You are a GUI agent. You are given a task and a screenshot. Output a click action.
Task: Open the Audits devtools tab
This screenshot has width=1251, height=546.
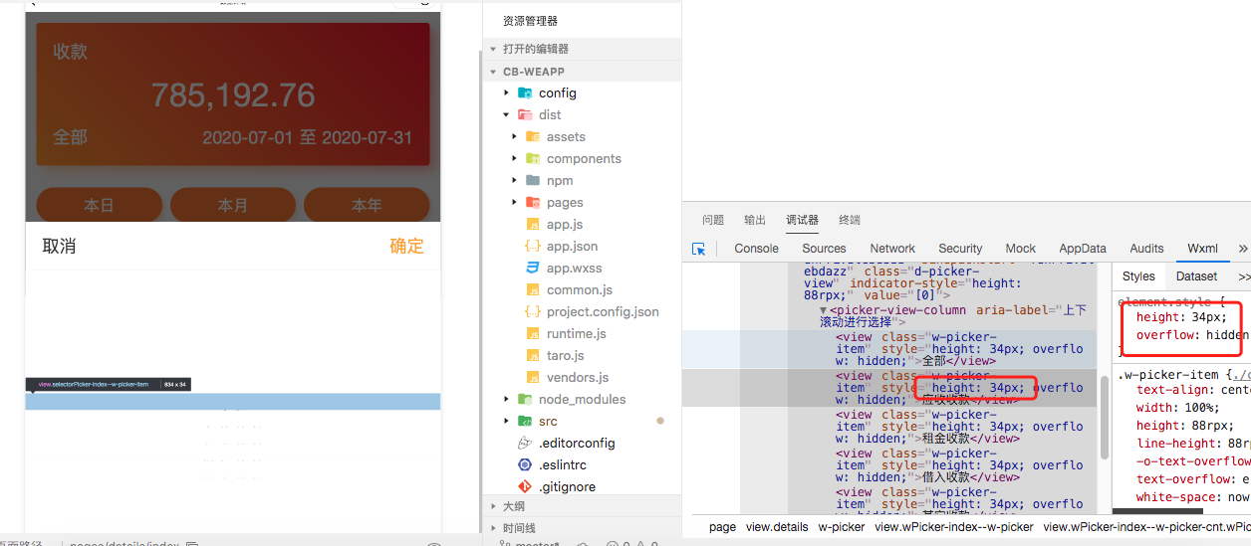click(x=1146, y=249)
